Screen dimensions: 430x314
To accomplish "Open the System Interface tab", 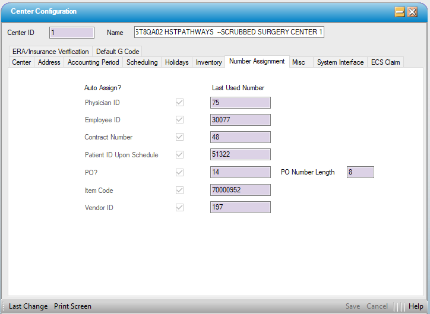I will (x=340, y=62).
